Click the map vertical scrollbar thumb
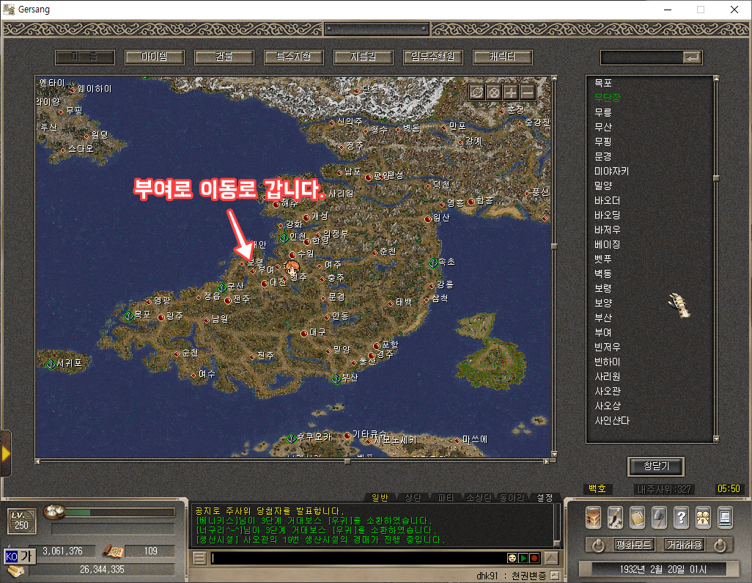Screen dimensions: 752x583 pos(554,246)
